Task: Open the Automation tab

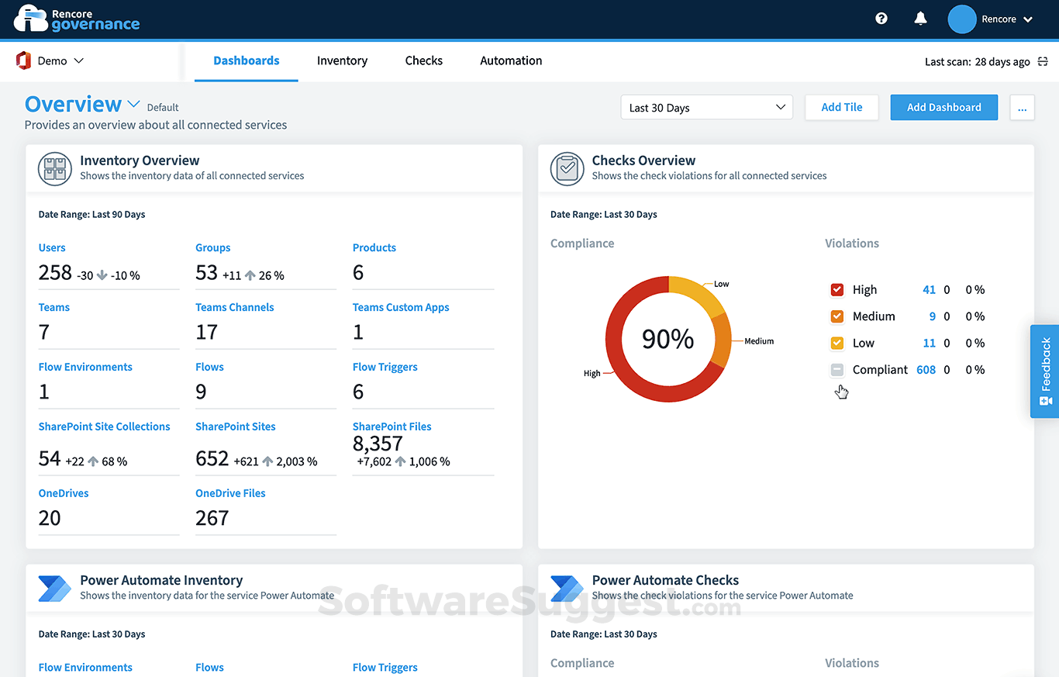Action: pyautogui.click(x=511, y=60)
